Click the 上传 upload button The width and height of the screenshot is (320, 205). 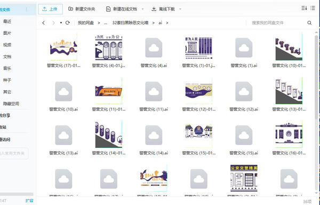50,9
